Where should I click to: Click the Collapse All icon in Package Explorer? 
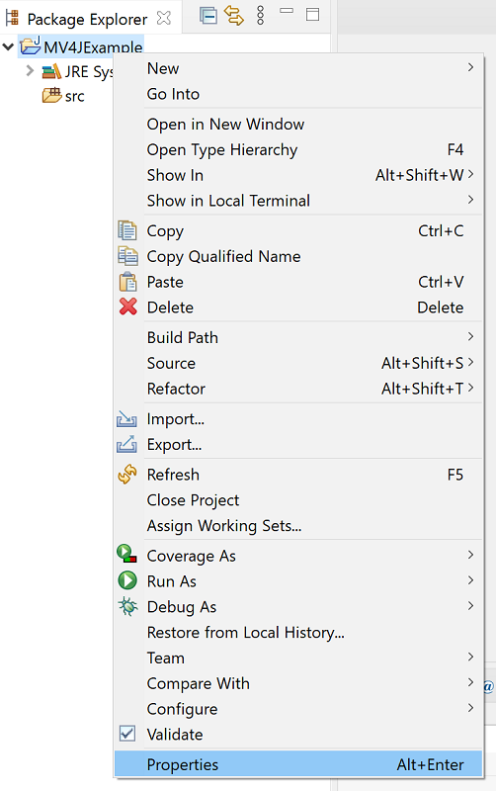pos(208,16)
